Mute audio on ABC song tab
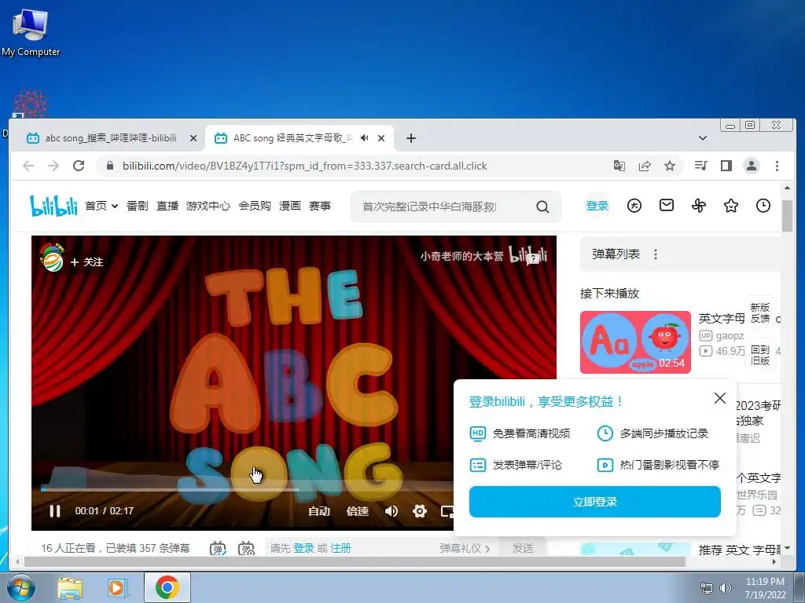 click(x=365, y=138)
